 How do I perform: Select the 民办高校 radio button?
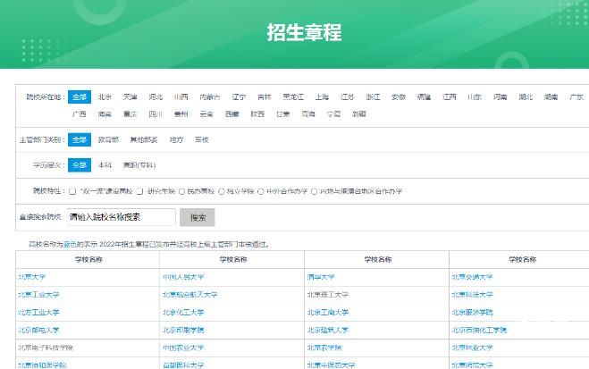click(x=183, y=191)
